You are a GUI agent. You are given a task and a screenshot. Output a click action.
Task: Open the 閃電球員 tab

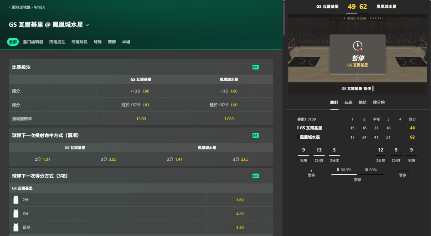(x=79, y=42)
